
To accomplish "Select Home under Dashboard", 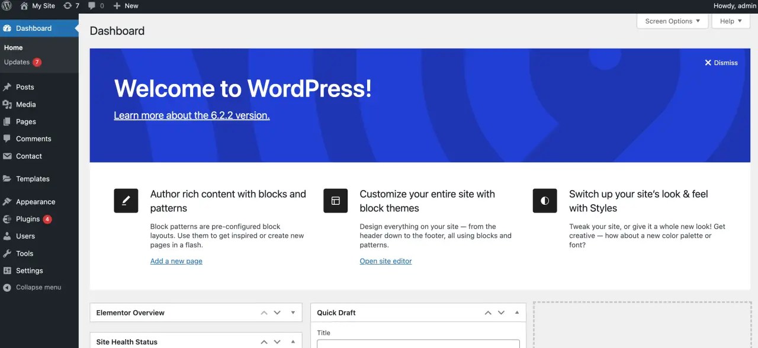I will click(x=13, y=47).
